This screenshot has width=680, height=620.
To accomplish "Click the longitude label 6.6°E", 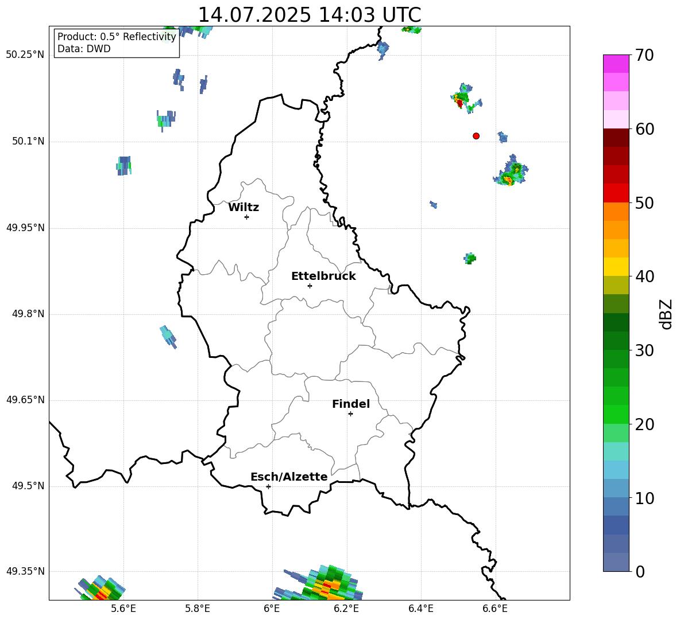I will point(495,609).
